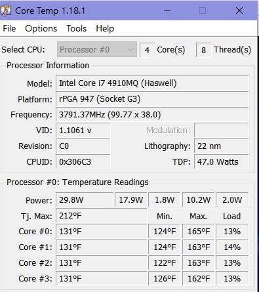The width and height of the screenshot is (259, 292).
Task: Click the Core #0 max temperature 165°F
Action: [x=198, y=232]
